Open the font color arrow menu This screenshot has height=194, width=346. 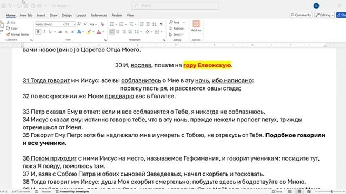(103, 32)
